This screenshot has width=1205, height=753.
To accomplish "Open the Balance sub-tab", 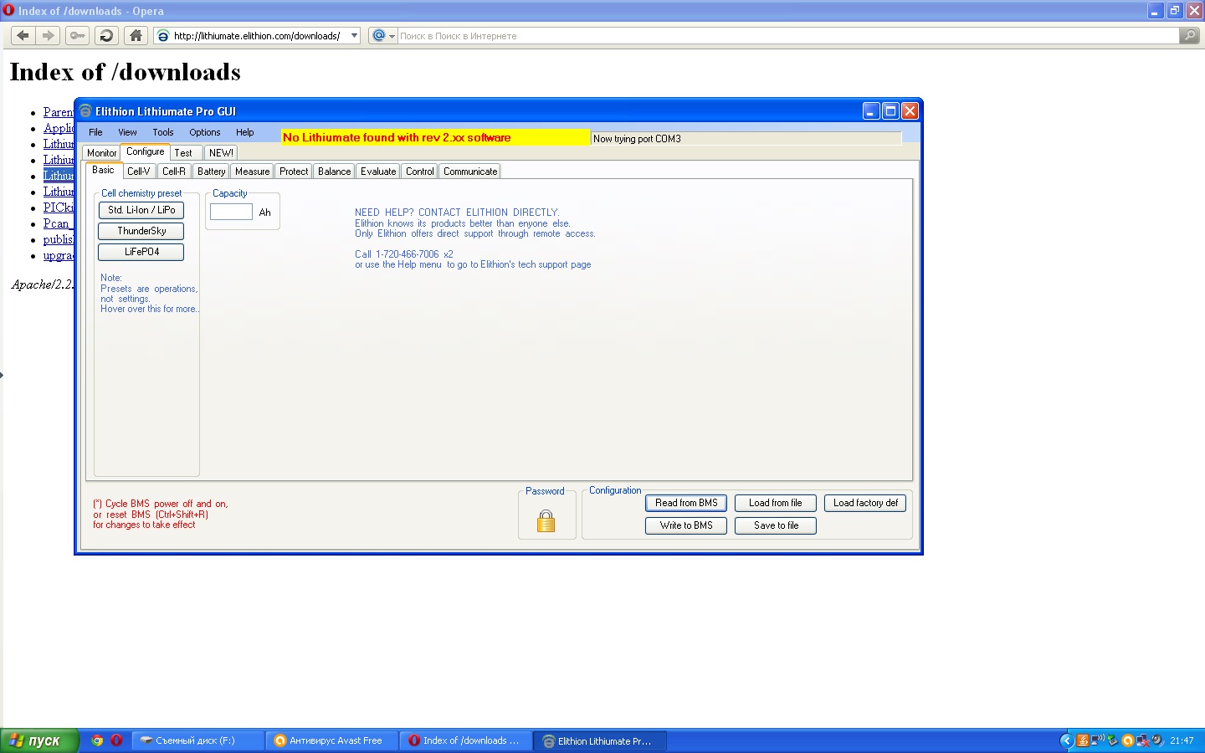I will point(334,172).
